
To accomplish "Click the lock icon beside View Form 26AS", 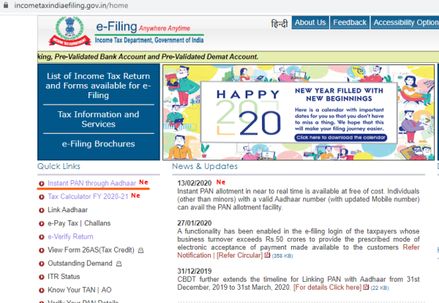I will 140,250.
